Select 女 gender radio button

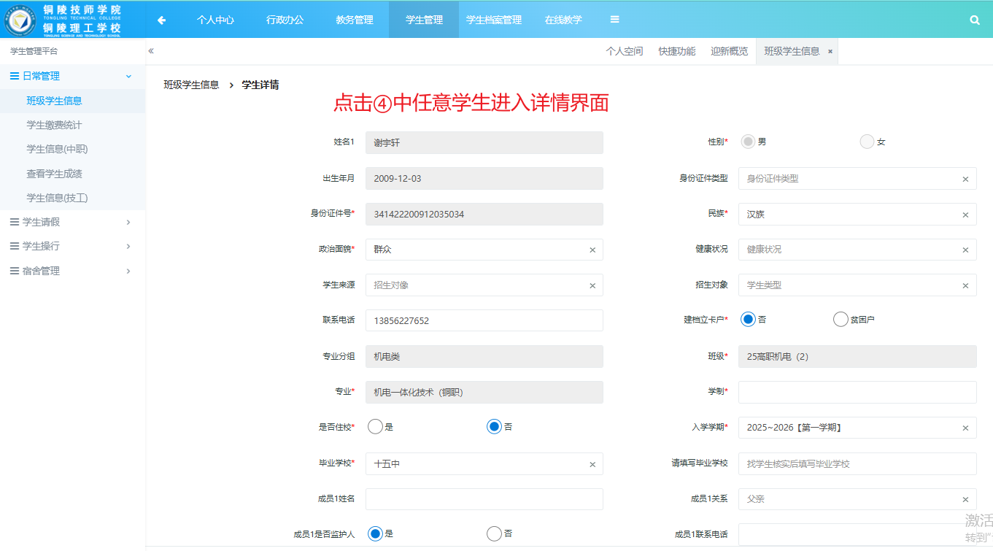(867, 142)
